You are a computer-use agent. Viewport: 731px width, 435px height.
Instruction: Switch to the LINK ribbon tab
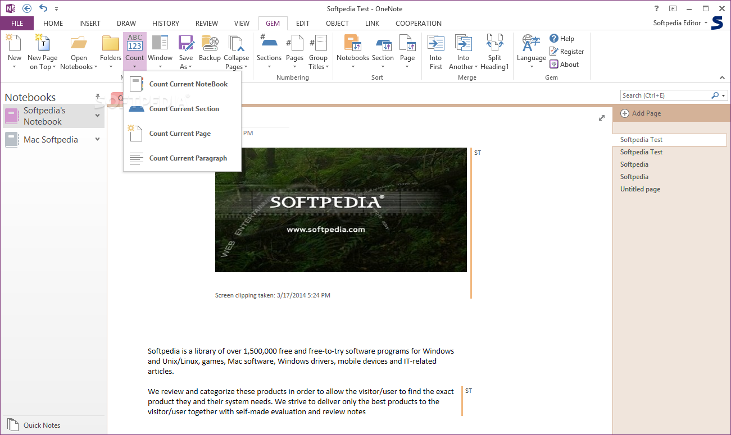coord(372,24)
